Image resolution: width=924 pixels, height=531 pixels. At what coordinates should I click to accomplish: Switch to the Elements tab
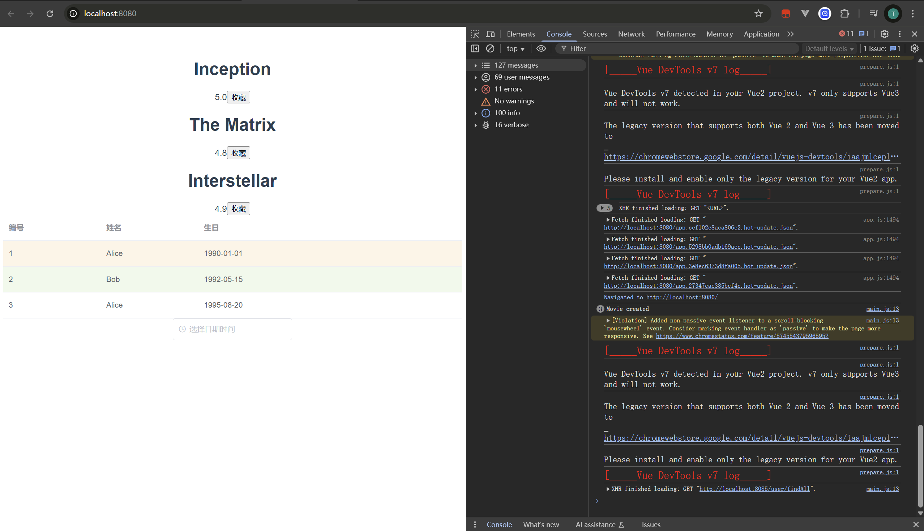(x=521, y=34)
